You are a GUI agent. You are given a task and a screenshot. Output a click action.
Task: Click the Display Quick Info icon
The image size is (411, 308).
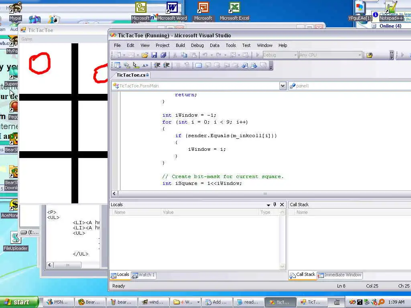coord(136,65)
